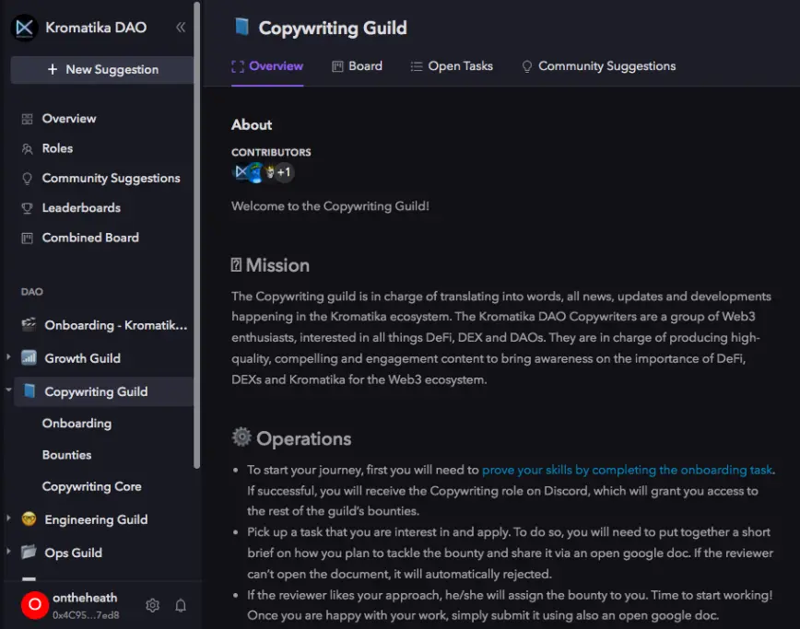
Task: Expand the Growth Guild tree arrow
Action: 8,356
